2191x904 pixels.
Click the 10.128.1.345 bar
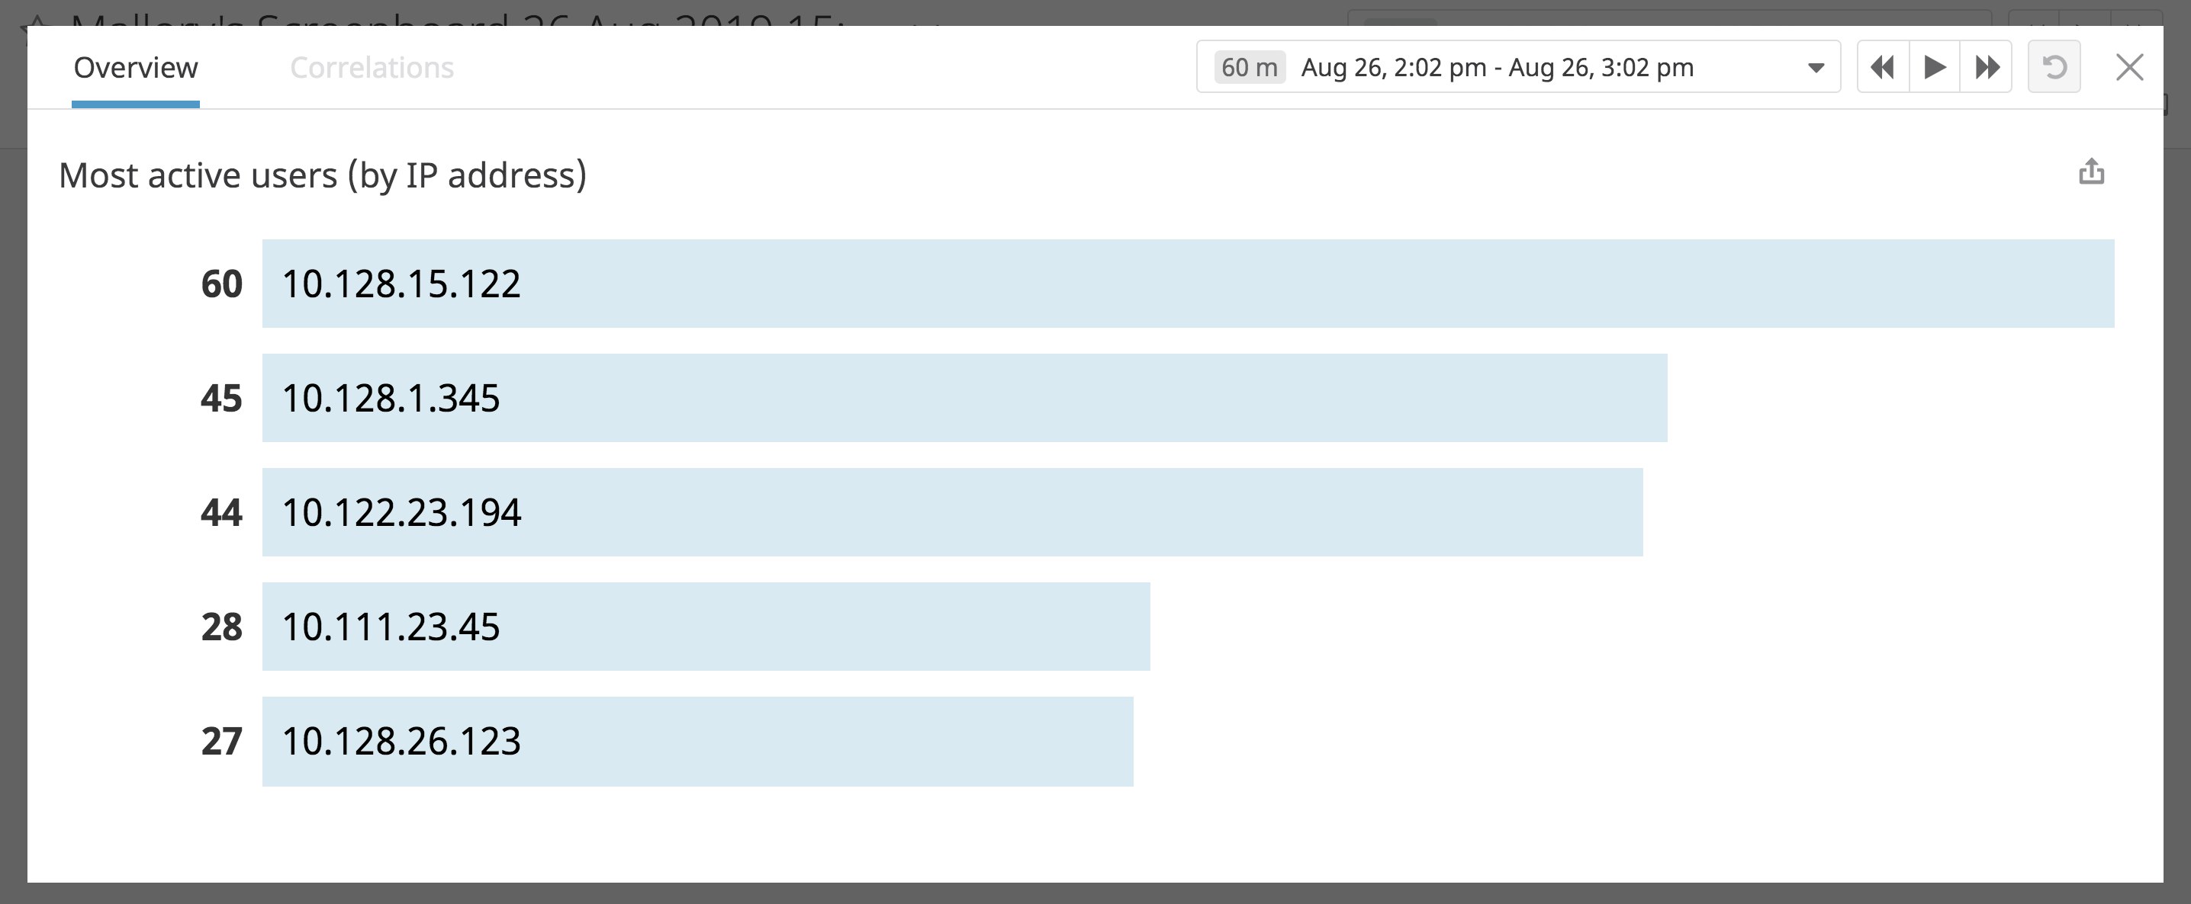[x=964, y=398]
